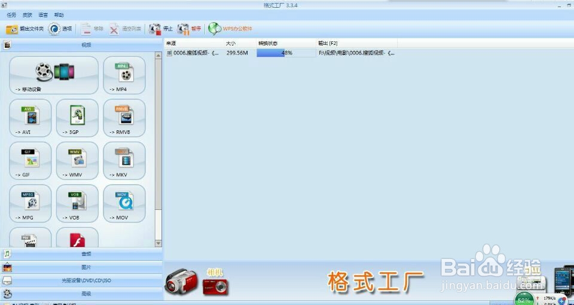Choose the -> MPG conversion tile
The height and width of the screenshot is (305, 574).
coord(30,203)
